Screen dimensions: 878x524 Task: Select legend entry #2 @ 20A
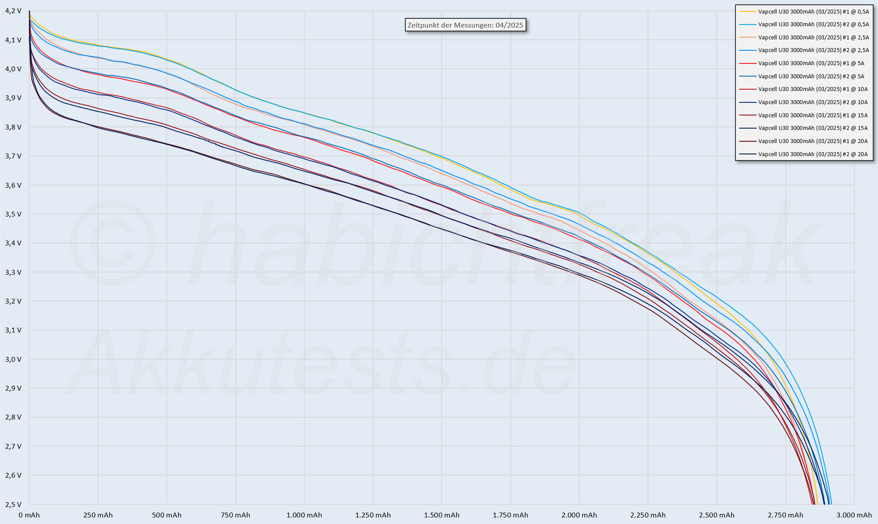[x=812, y=154]
